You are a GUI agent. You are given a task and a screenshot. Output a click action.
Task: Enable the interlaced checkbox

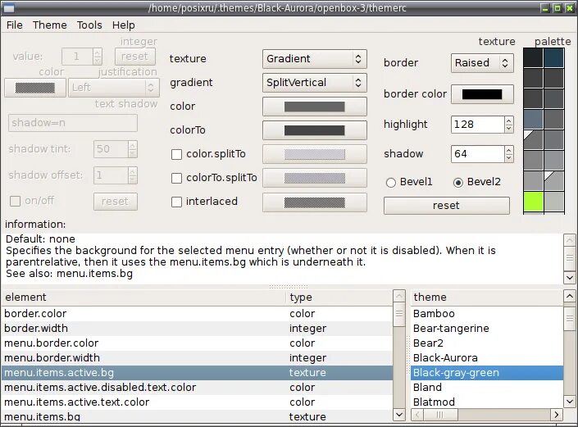(176, 202)
